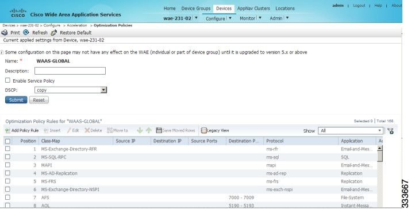The width and height of the screenshot is (411, 209).
Task: Open the DSCP dropdown
Action: [103, 90]
